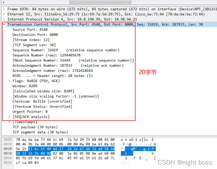Click hex bytes '01 fb 69 fd' in row 0040
217x169 pixels.
(x=27, y=158)
